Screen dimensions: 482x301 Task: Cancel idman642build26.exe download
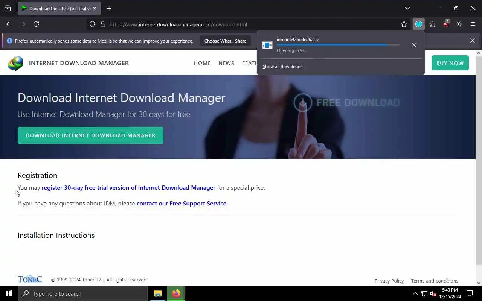[414, 45]
